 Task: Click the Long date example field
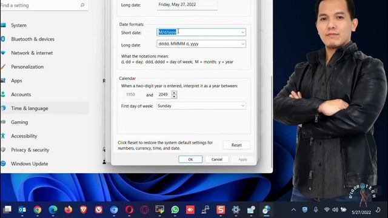(187, 5)
